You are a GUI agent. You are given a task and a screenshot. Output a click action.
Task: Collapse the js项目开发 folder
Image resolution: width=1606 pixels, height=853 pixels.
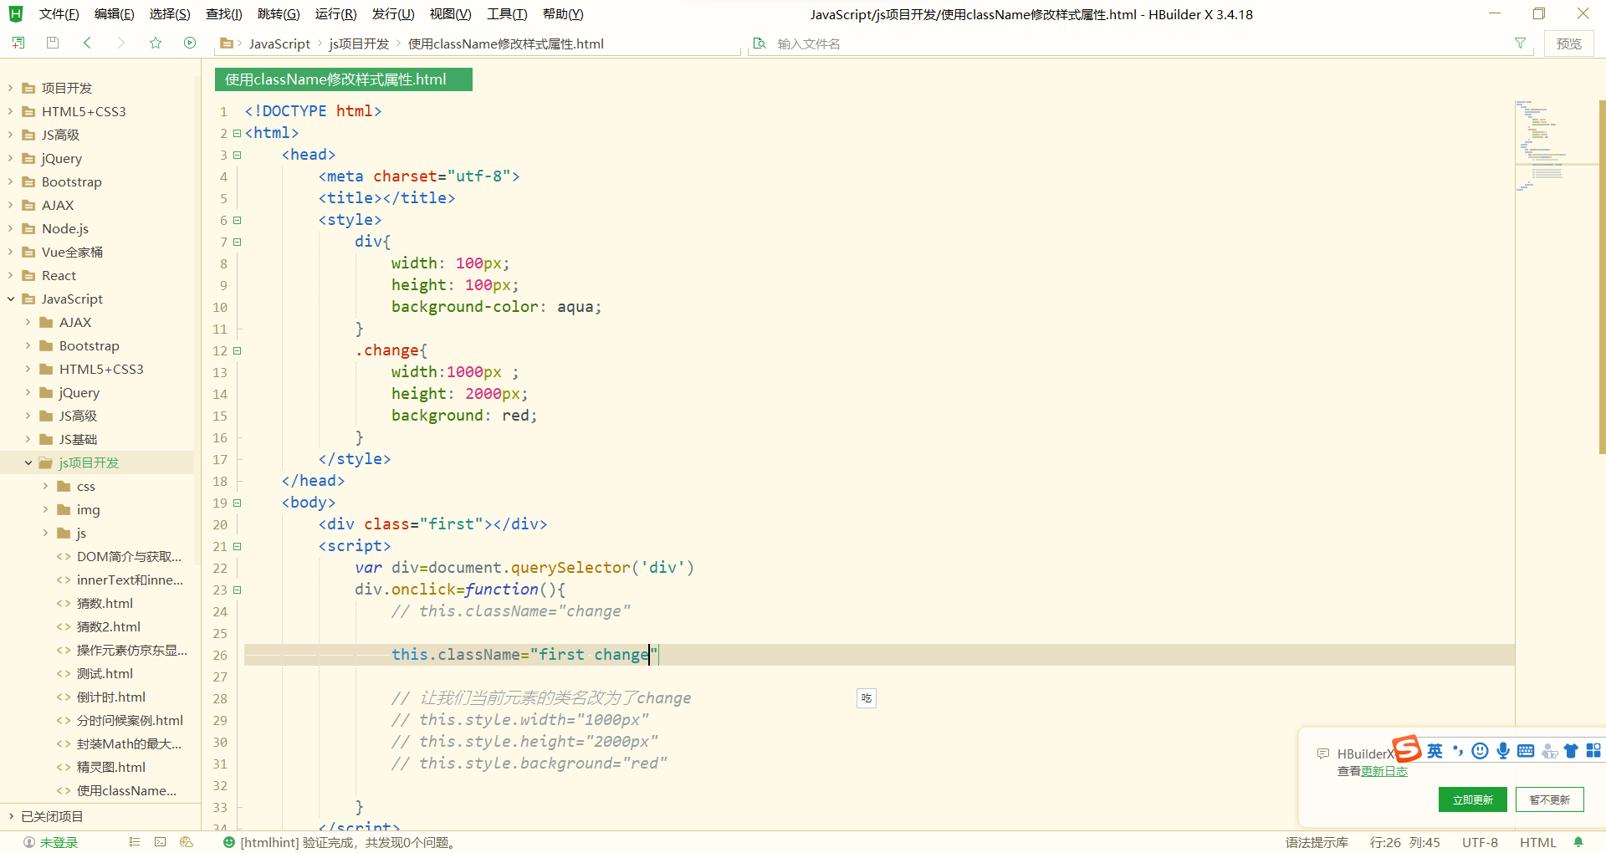[x=29, y=462]
